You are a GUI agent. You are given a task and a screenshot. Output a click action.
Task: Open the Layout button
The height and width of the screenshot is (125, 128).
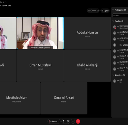(x=105, y=11)
